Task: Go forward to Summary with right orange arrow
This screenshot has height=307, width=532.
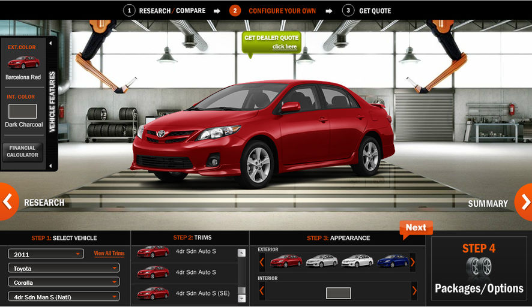Action: (x=525, y=202)
